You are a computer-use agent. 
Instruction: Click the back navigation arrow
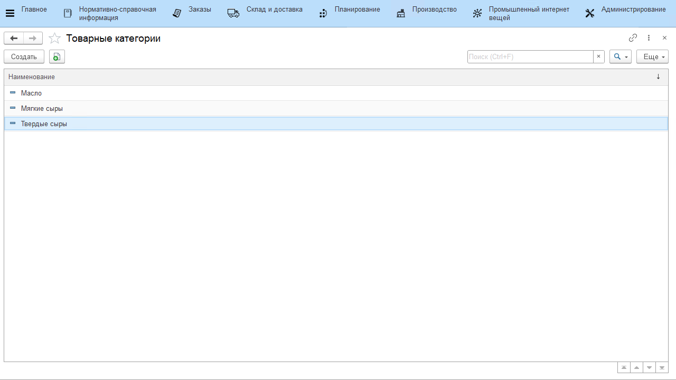click(14, 39)
